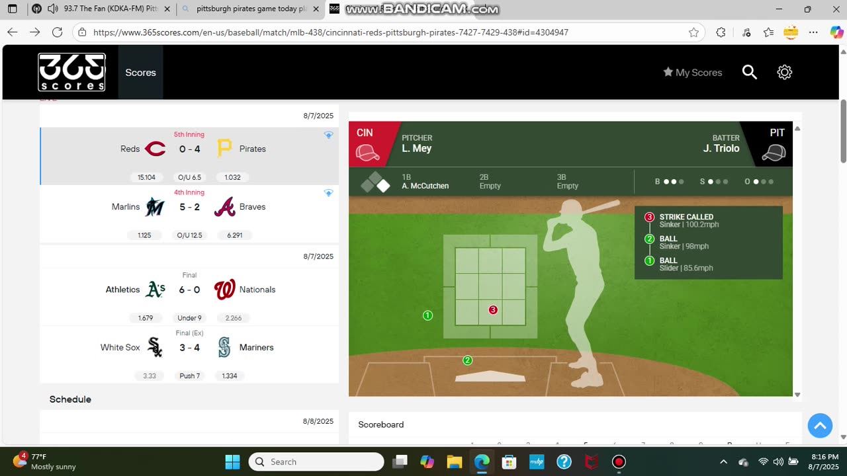Open the site search magnifier

pos(749,73)
